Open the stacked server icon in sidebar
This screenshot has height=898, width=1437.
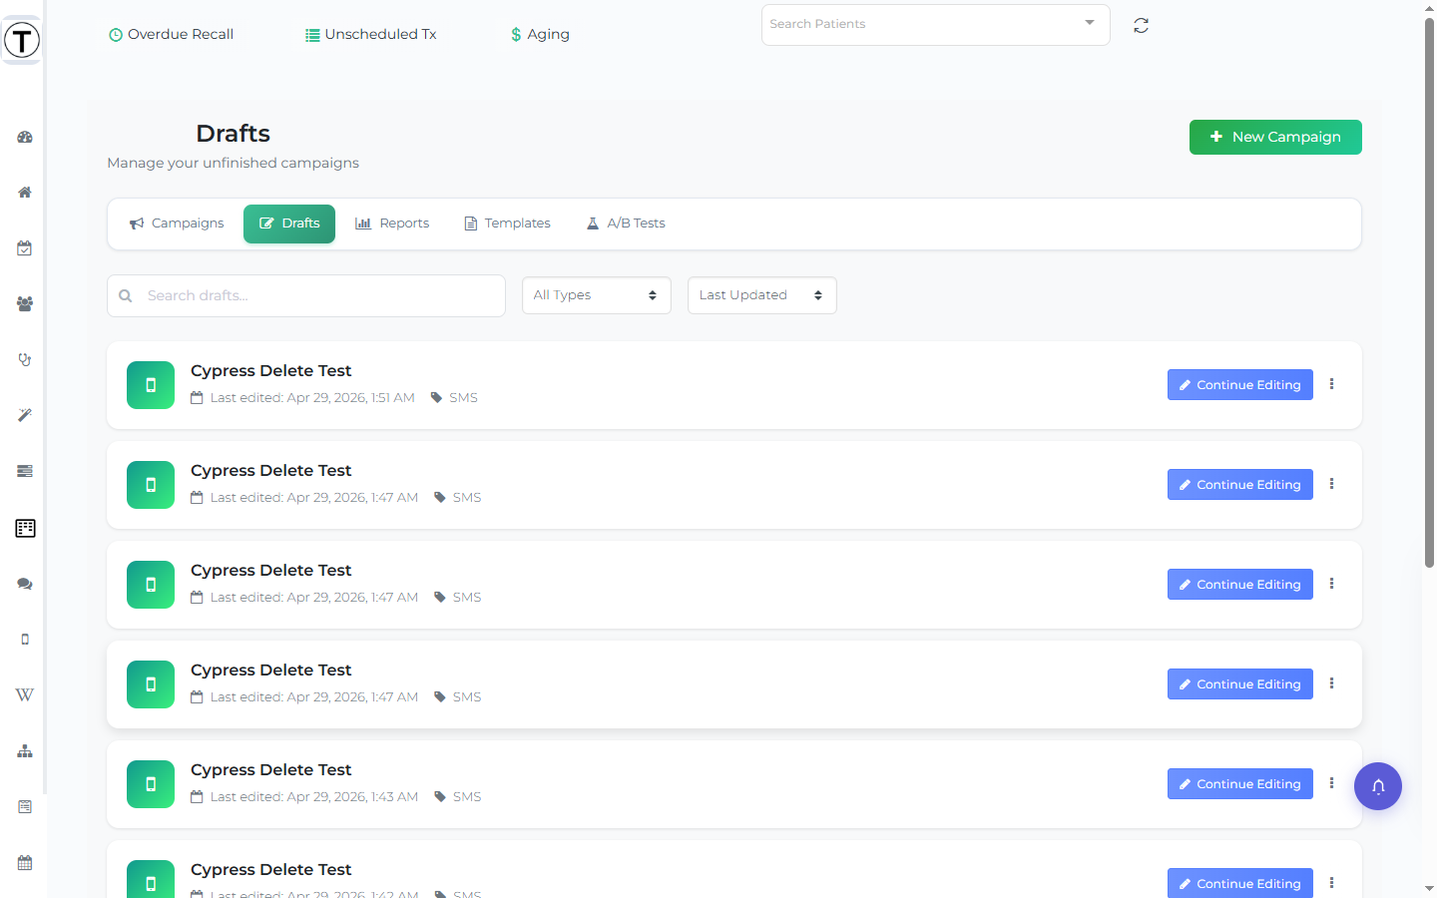[25, 471]
